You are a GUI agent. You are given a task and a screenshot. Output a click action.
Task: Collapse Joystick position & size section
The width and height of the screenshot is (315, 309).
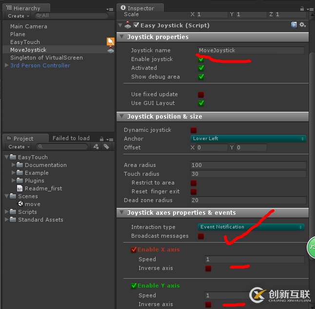(x=121, y=116)
